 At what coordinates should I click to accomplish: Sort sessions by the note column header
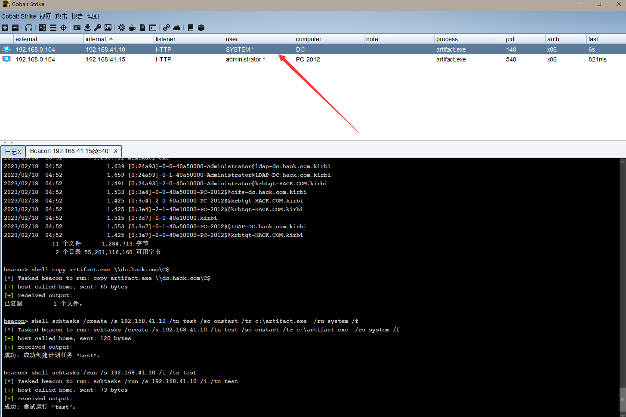coord(399,39)
